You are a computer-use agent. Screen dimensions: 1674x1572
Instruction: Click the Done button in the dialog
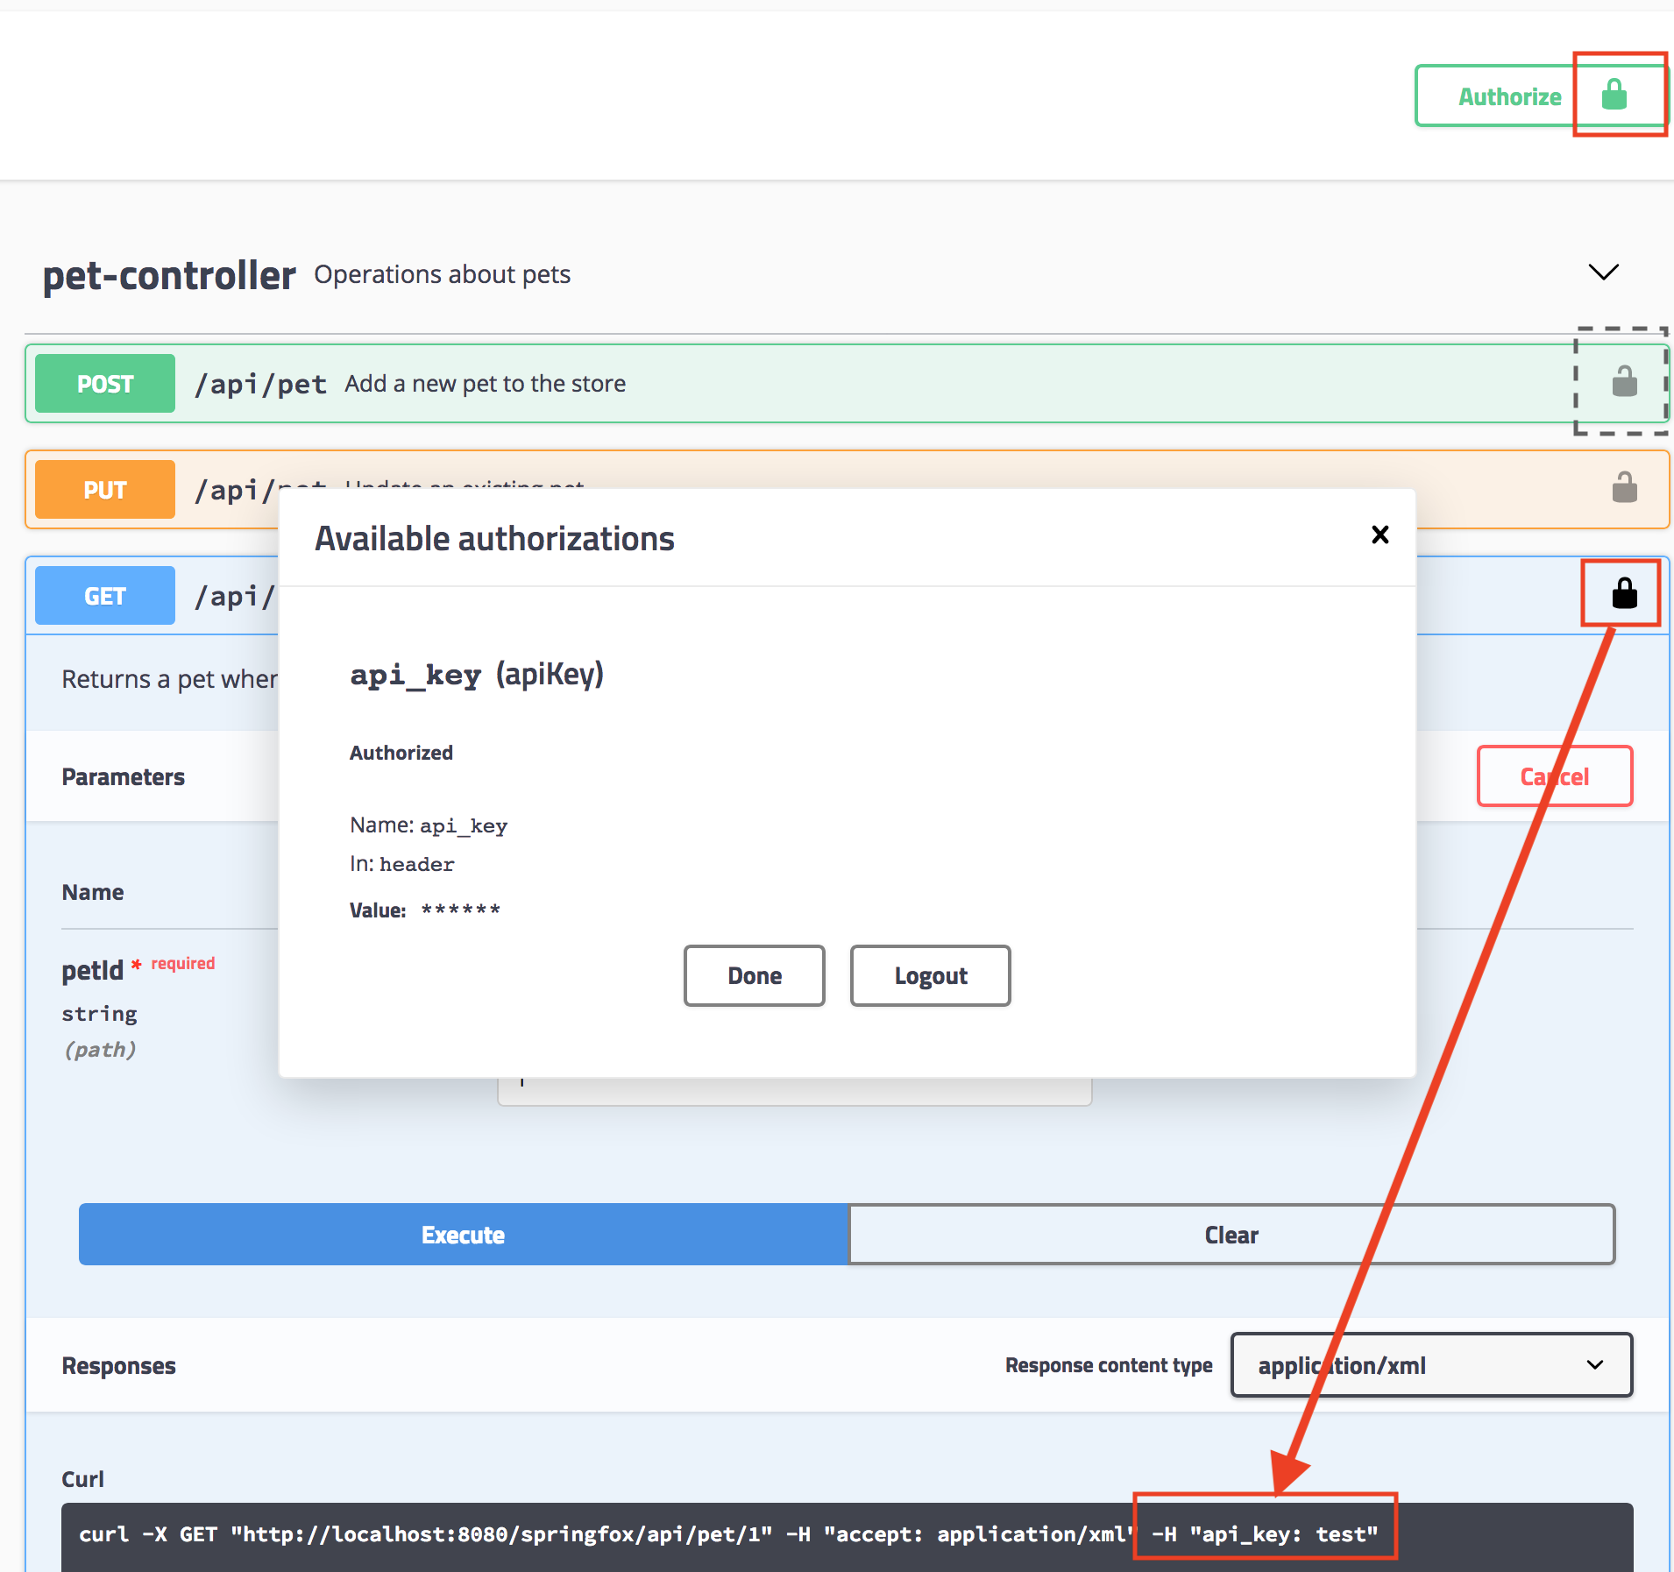pyautogui.click(x=754, y=975)
